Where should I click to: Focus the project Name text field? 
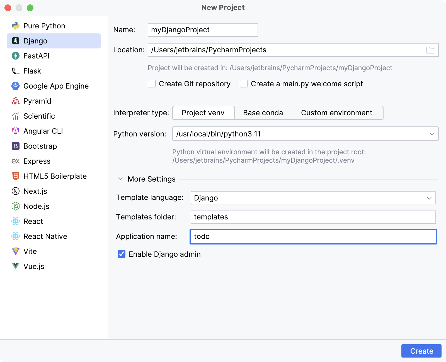[203, 30]
